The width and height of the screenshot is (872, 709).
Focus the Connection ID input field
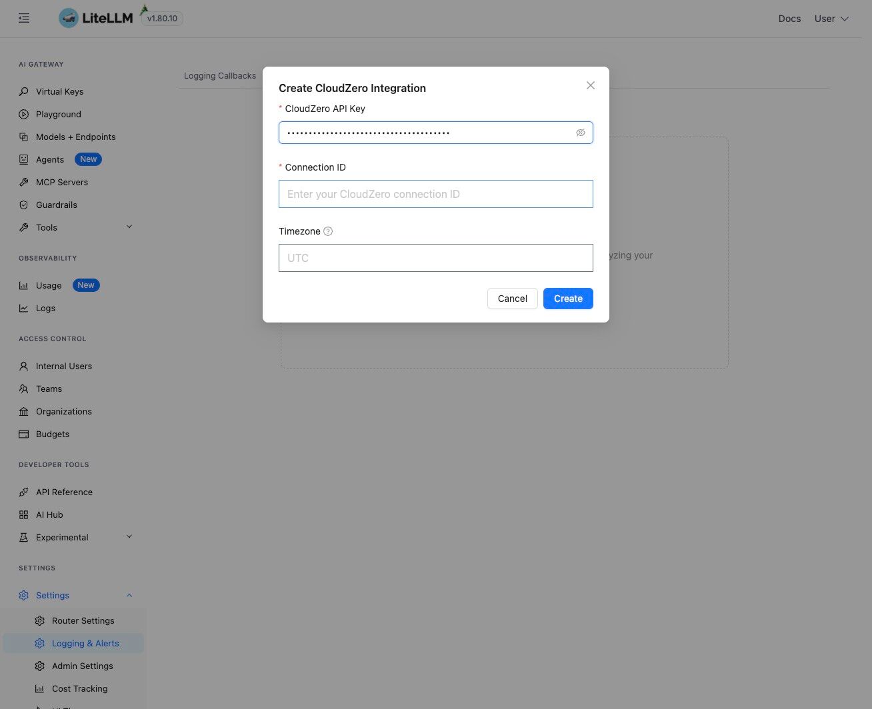pos(436,194)
